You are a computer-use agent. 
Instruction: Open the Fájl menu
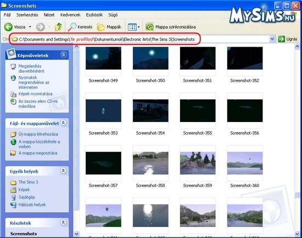pos(7,15)
